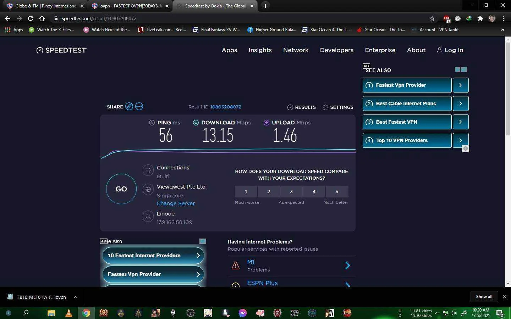Open M1 Problems chevron
511x319 pixels.
point(348,265)
